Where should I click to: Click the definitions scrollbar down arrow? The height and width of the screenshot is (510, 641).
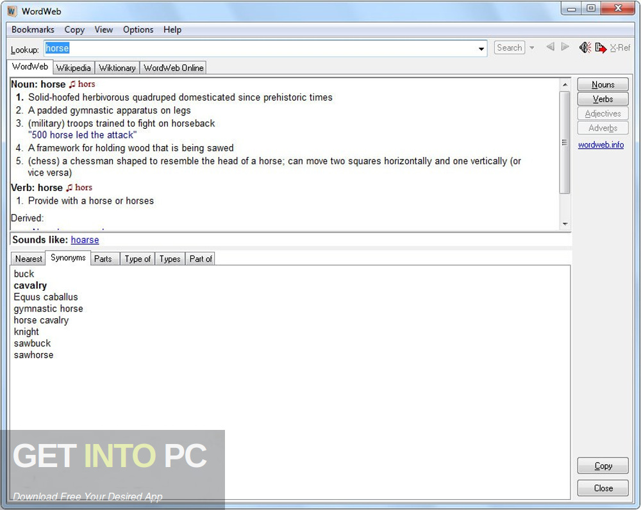click(565, 224)
